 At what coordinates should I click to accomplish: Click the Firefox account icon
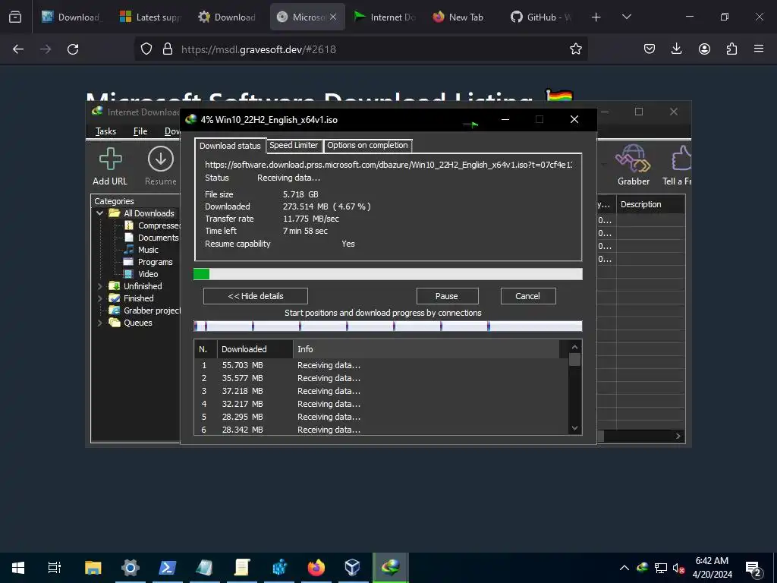pyautogui.click(x=704, y=49)
